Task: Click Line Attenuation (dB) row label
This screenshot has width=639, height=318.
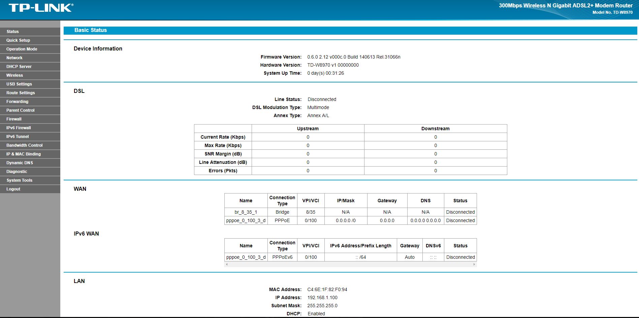Action: [223, 162]
